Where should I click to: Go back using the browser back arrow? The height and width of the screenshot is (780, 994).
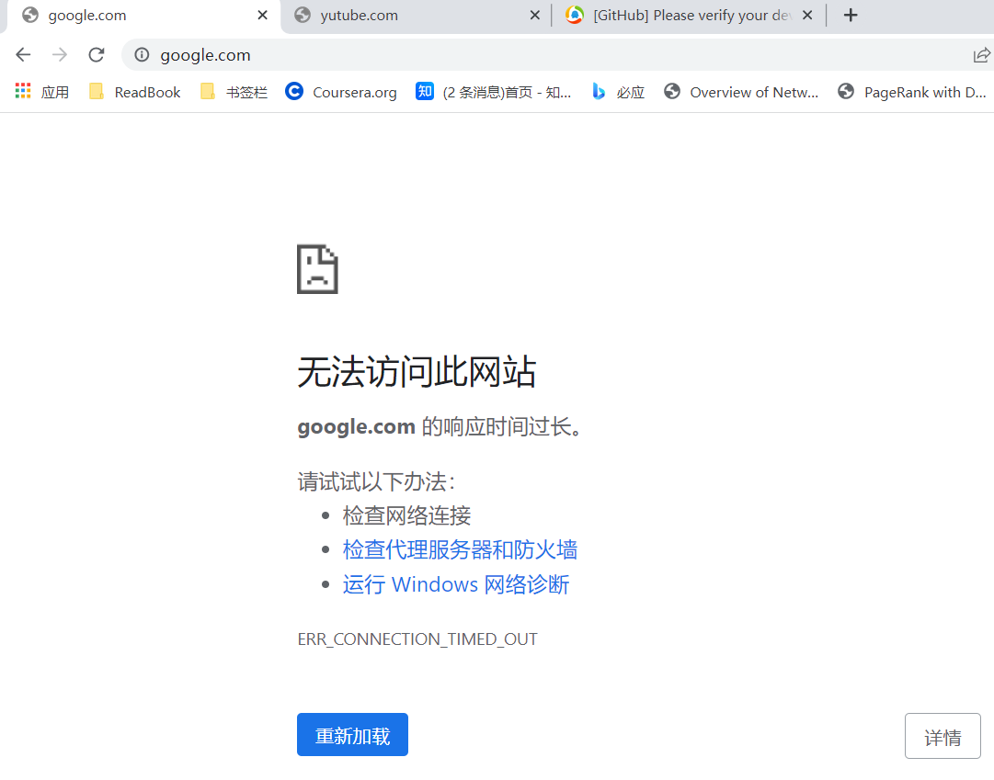(x=24, y=55)
